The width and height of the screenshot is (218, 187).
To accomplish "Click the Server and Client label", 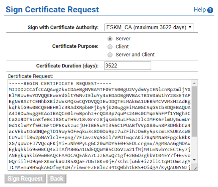I will click(135, 55).
